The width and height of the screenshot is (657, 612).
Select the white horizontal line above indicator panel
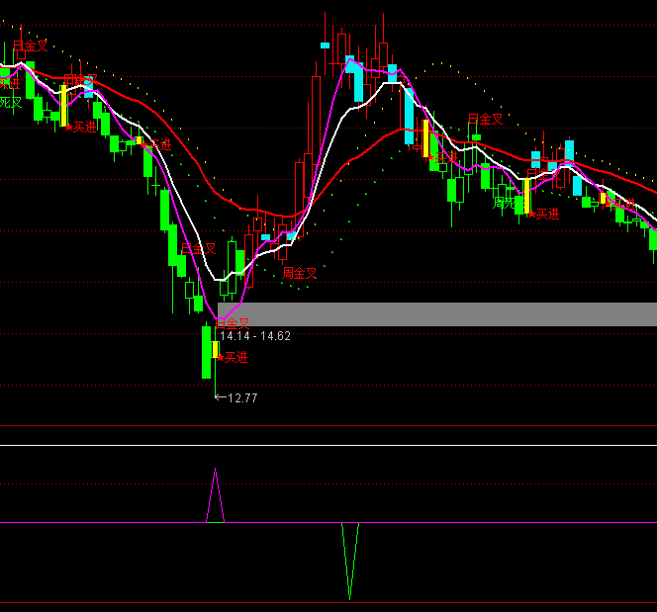point(328,445)
